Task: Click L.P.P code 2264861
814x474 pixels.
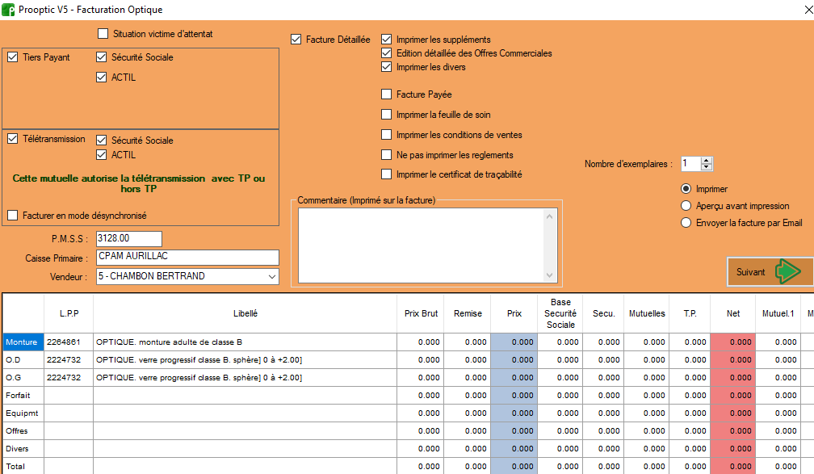Action: [69, 342]
